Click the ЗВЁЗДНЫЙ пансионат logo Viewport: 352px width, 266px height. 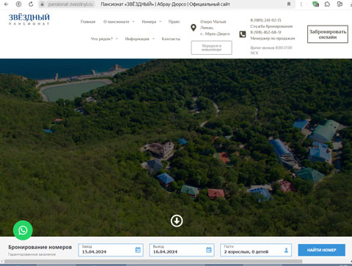(x=29, y=19)
